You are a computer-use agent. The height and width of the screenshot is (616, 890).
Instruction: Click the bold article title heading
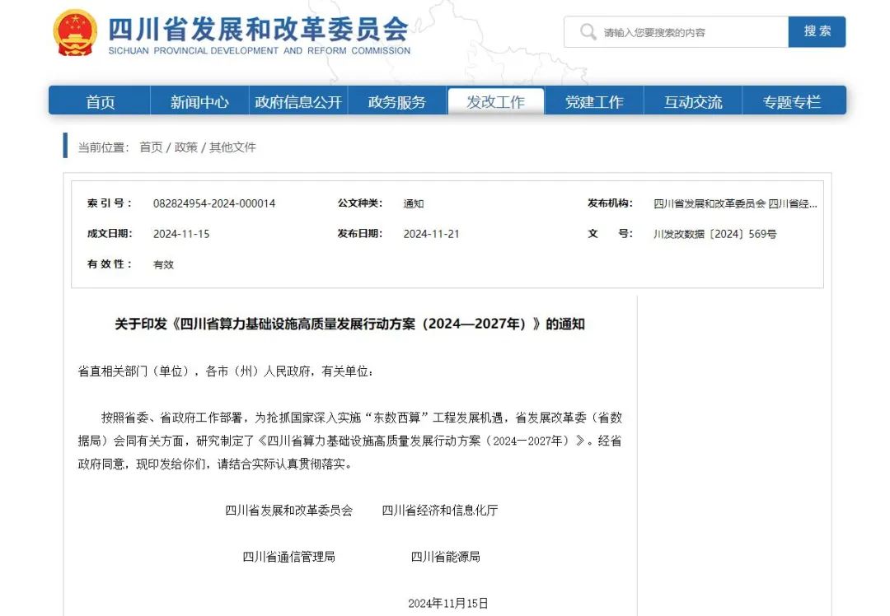[349, 324]
